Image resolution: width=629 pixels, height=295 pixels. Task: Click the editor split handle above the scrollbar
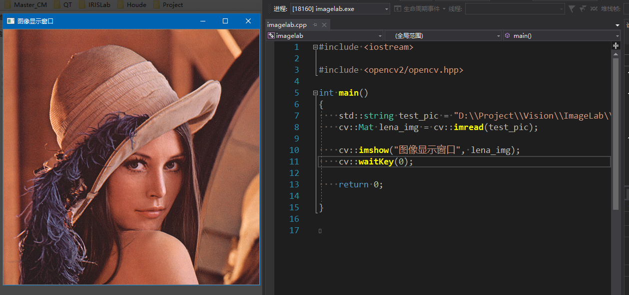point(616,45)
